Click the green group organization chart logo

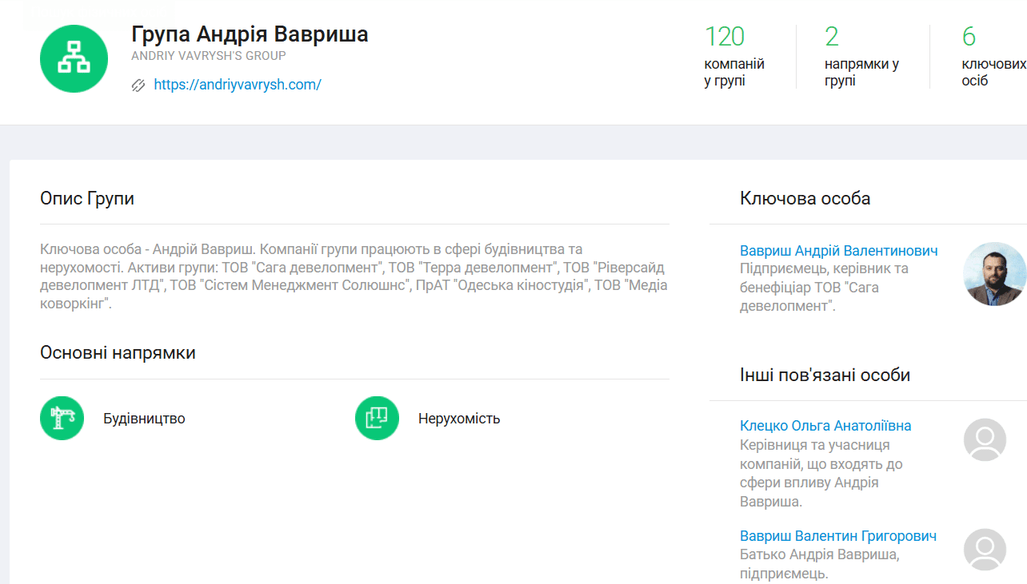(74, 58)
